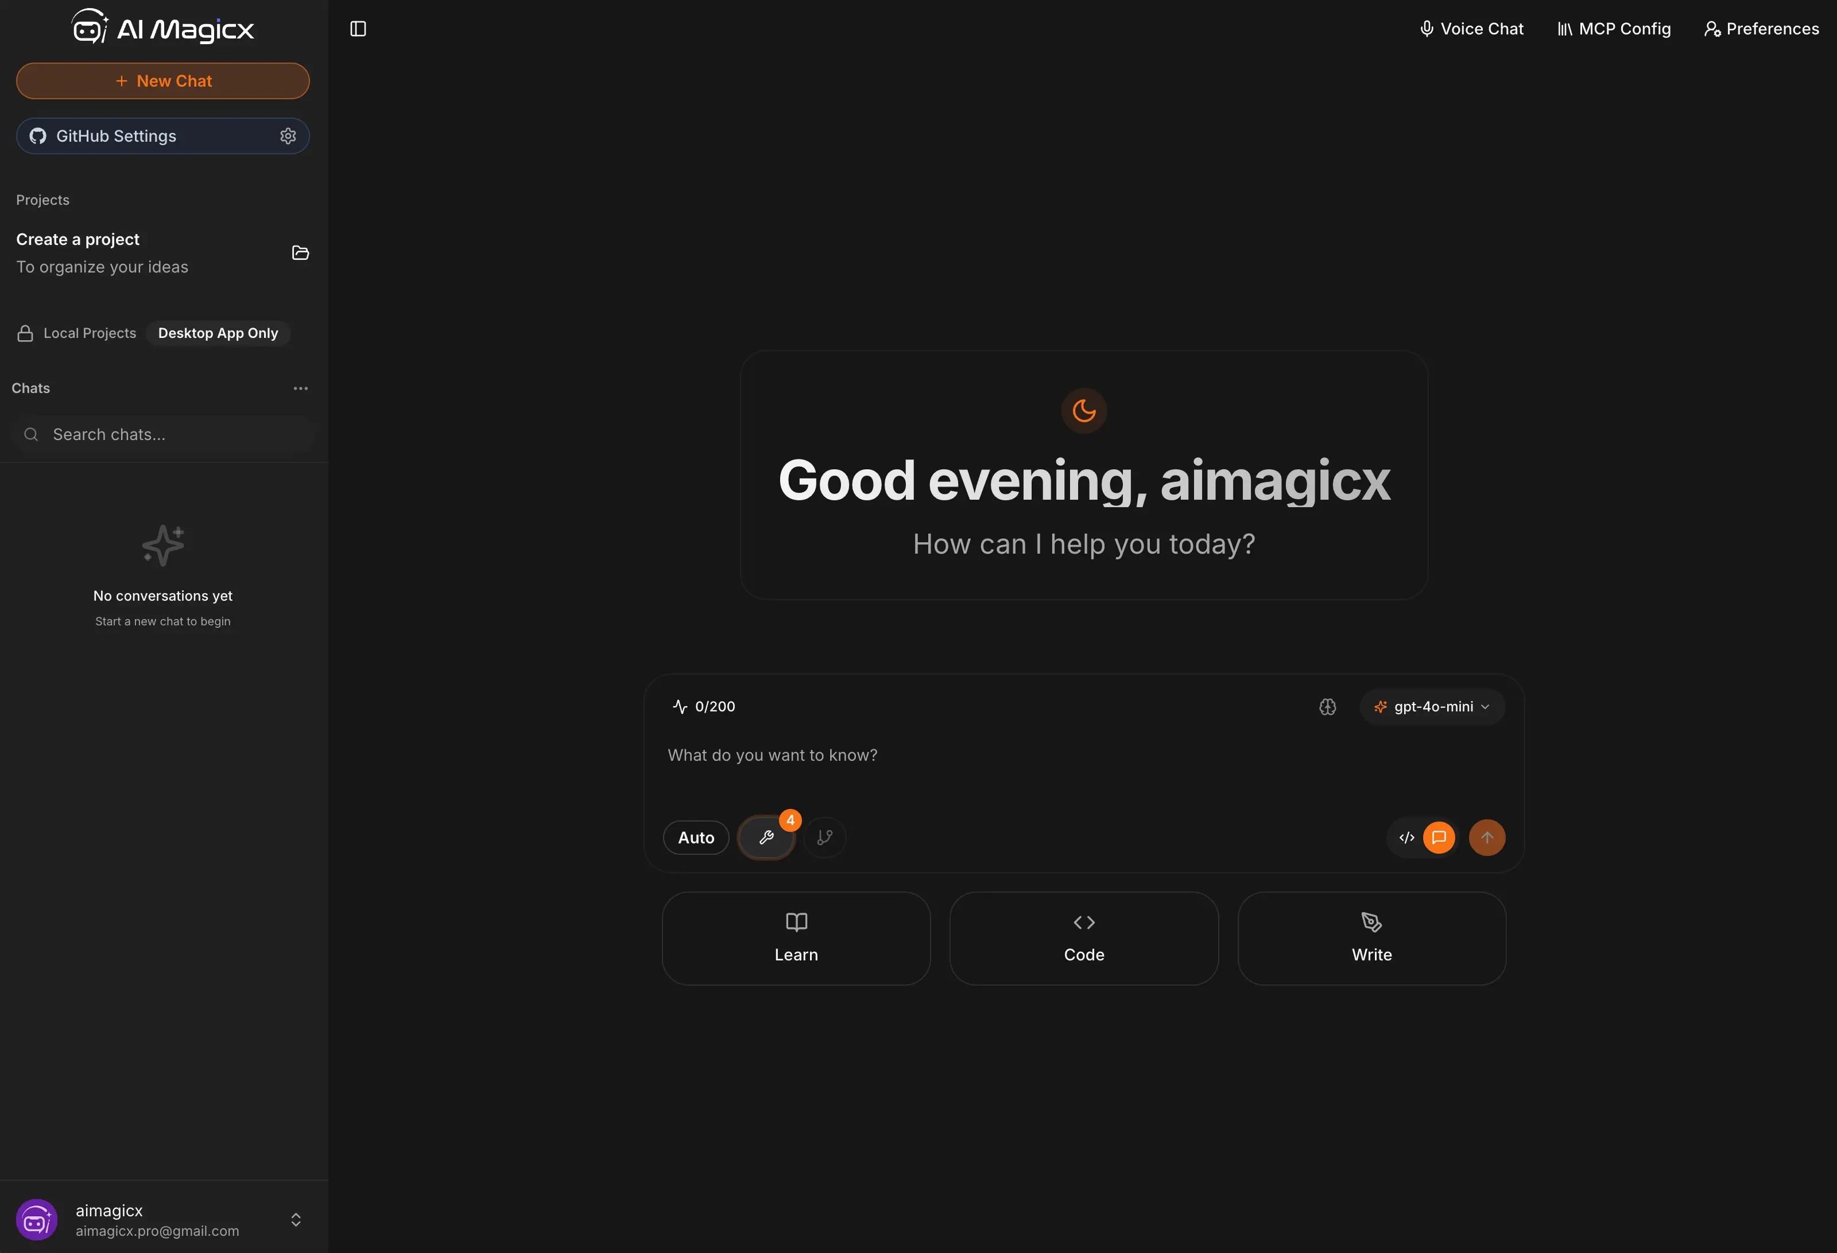The width and height of the screenshot is (1837, 1253).
Task: Click the tools badge showing 4
Action: click(790, 820)
